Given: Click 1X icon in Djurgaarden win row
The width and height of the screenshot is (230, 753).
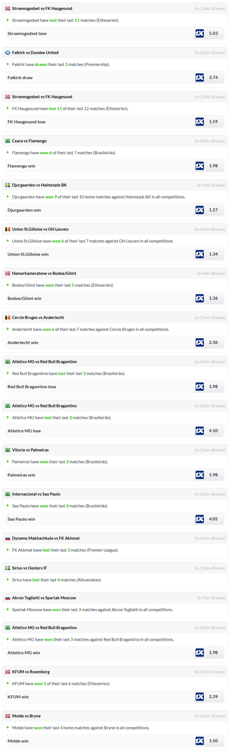Looking at the screenshot, I should click(x=200, y=210).
